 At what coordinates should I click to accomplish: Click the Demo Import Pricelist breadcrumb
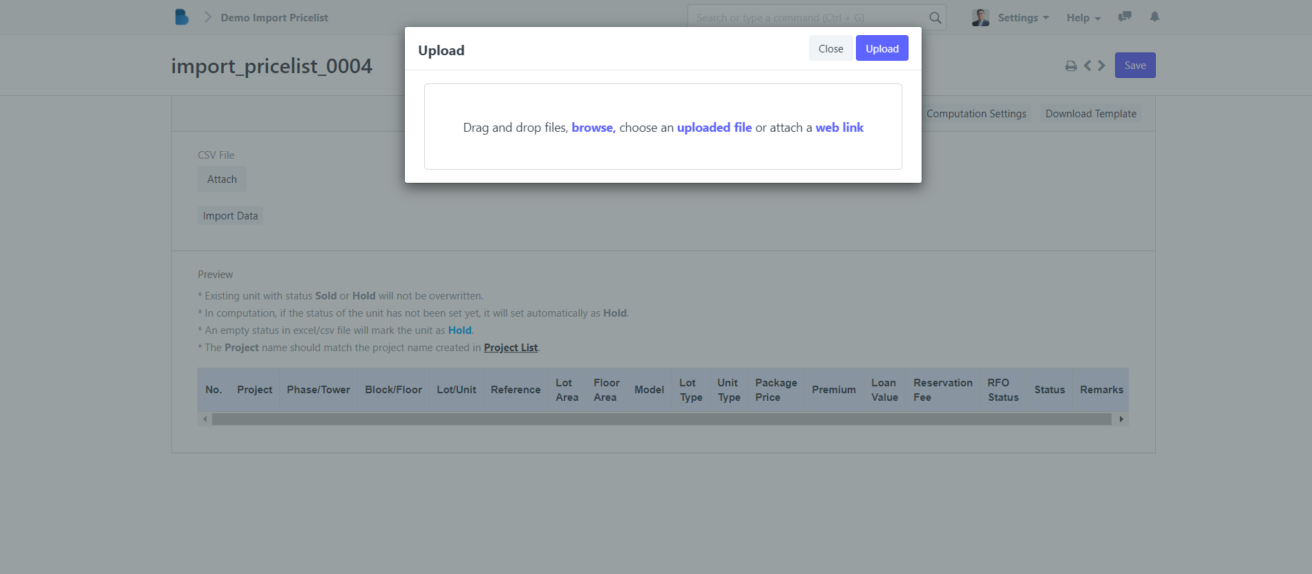274,18
